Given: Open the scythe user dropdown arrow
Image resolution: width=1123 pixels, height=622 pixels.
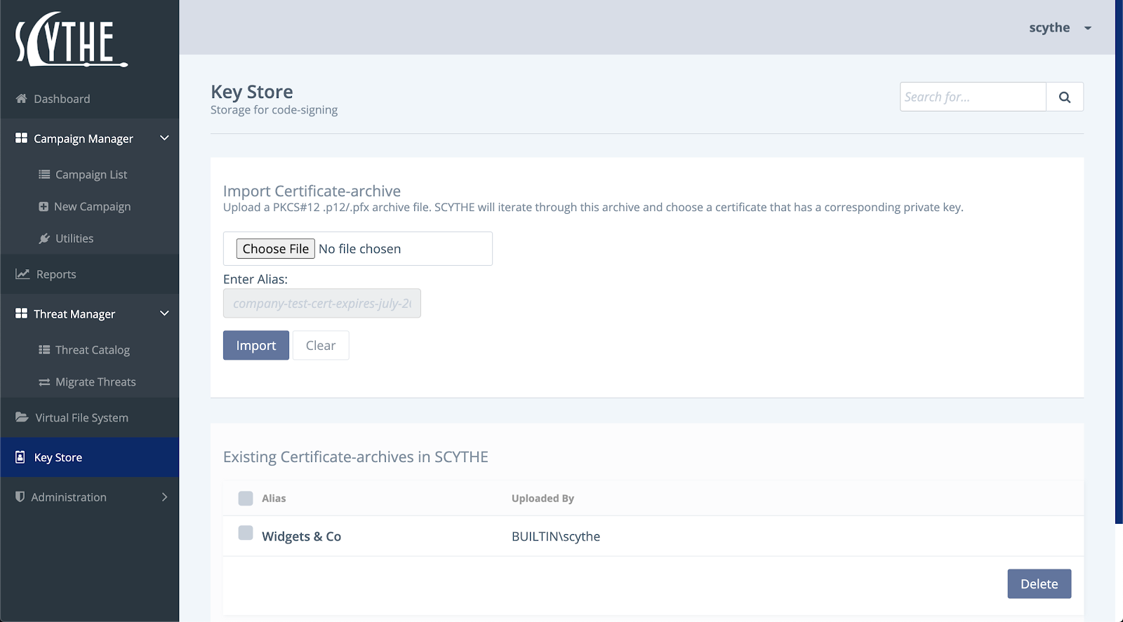Looking at the screenshot, I should point(1088,28).
